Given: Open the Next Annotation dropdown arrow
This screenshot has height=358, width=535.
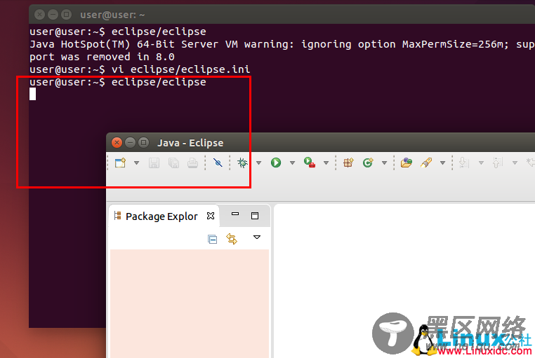Looking at the screenshot, I should [481, 163].
